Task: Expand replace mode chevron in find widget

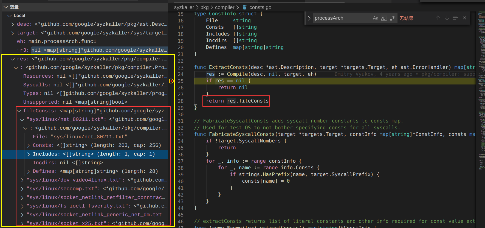Action: pos(309,18)
